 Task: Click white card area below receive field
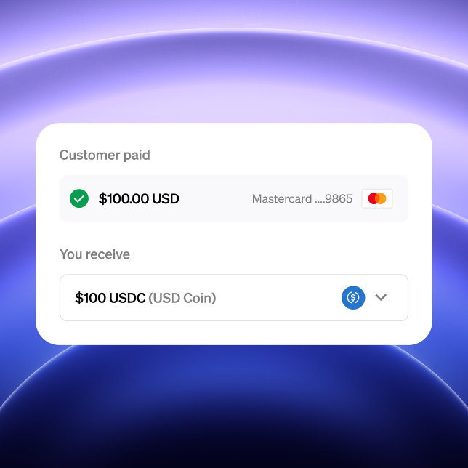[x=234, y=333]
